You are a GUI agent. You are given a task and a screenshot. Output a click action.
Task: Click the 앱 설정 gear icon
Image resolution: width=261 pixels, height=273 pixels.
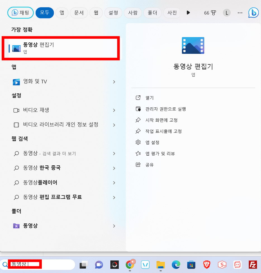138,142
